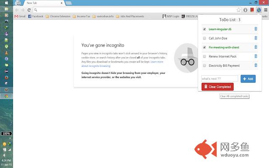Image resolution: width=269 pixels, height=168 pixels.
Task: Delete the Learn Angular JS task
Action: (x=256, y=29)
